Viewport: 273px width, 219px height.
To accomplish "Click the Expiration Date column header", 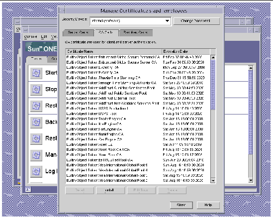I will coord(186,52).
